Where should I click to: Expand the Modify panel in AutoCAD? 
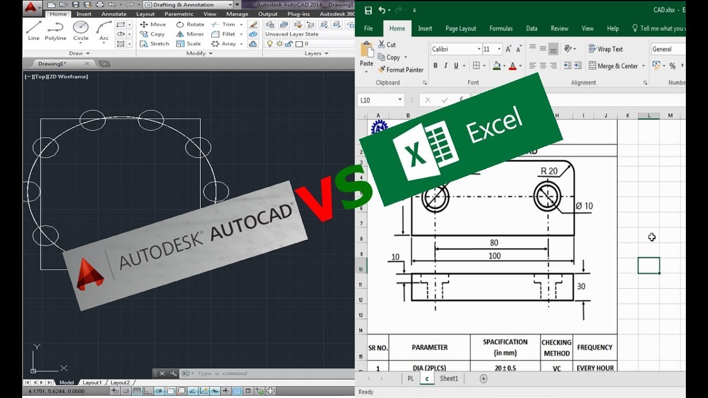click(x=200, y=54)
